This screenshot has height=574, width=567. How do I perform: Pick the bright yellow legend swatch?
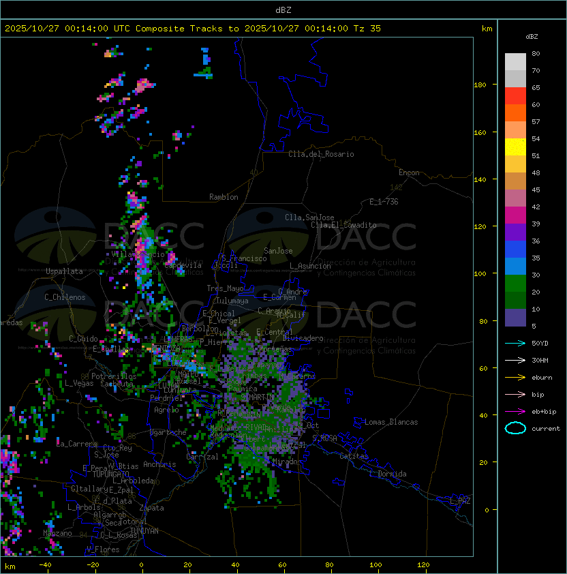click(x=515, y=147)
